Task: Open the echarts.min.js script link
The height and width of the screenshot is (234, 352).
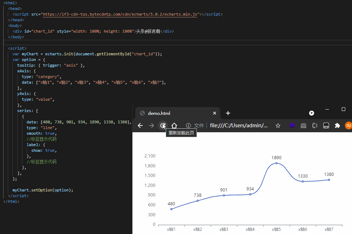Action: pos(120,14)
